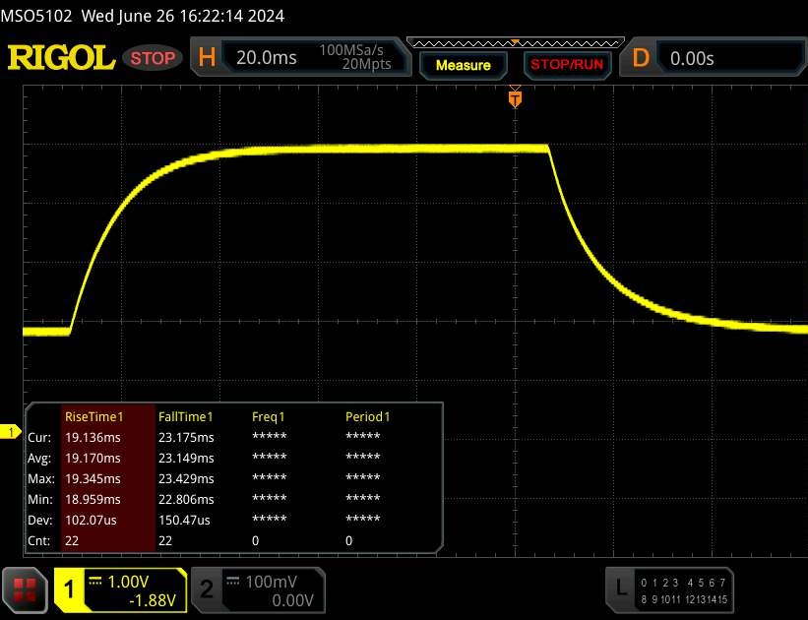The image size is (808, 620).
Task: Click the 20Mpts memory depth readout
Action: coord(366,64)
